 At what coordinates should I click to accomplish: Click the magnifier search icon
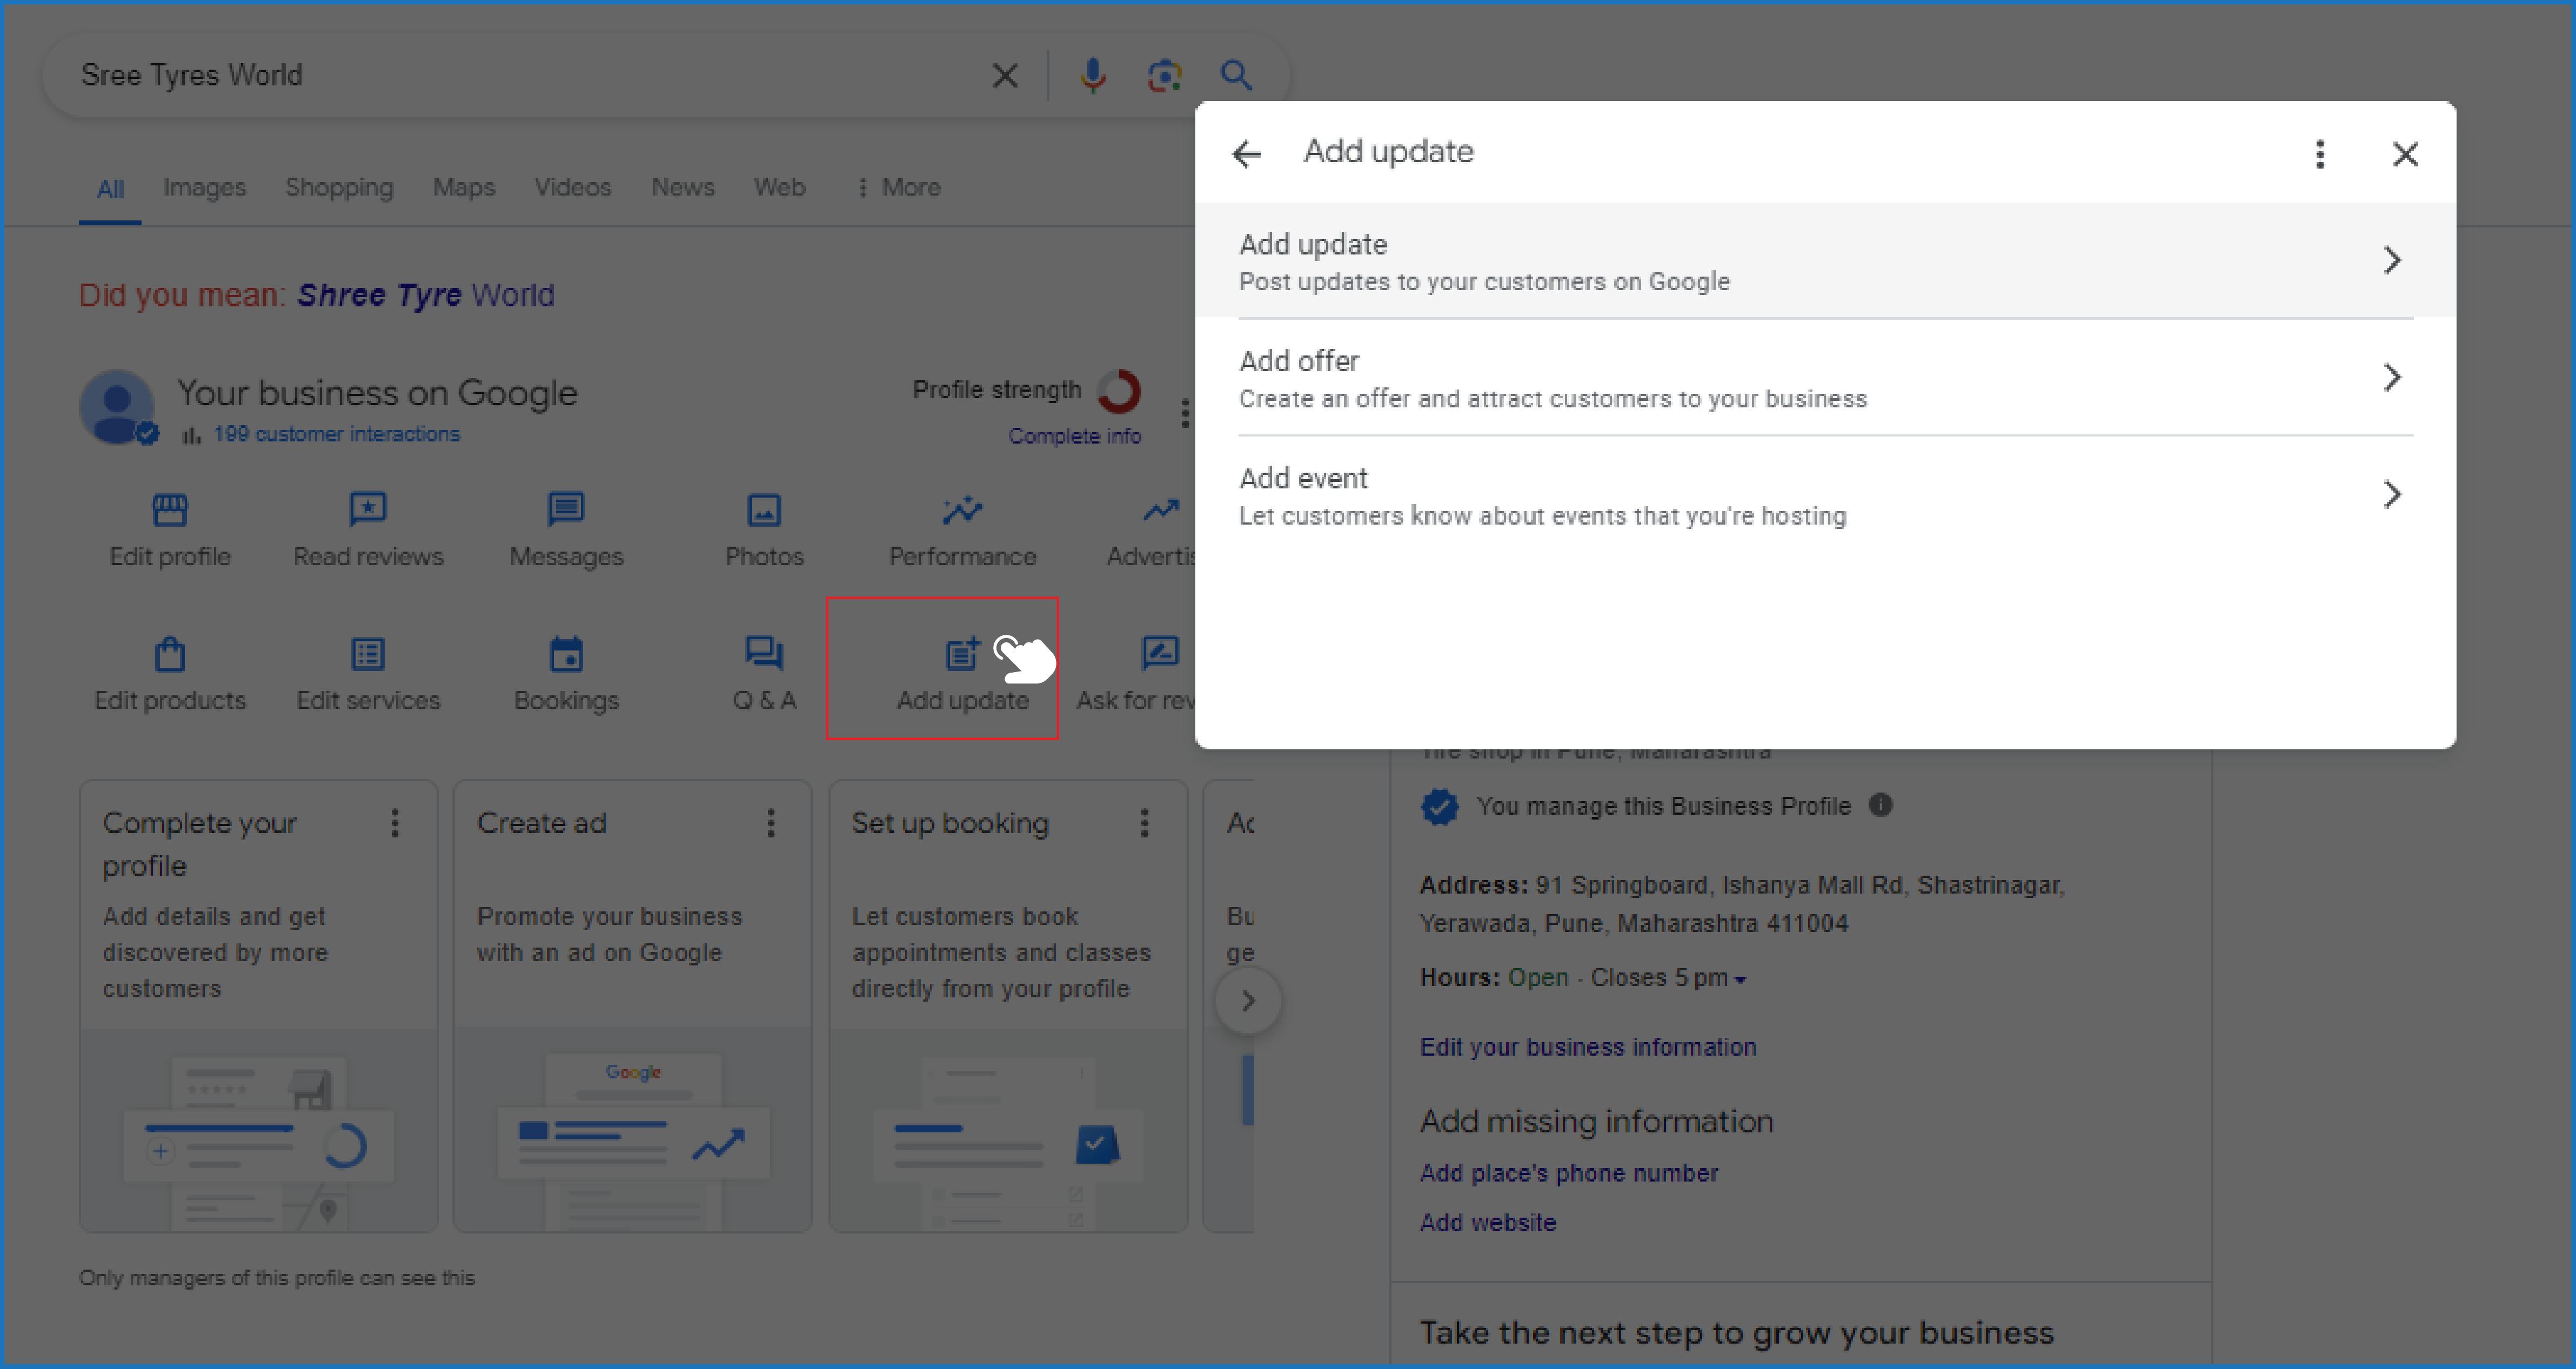[1237, 76]
